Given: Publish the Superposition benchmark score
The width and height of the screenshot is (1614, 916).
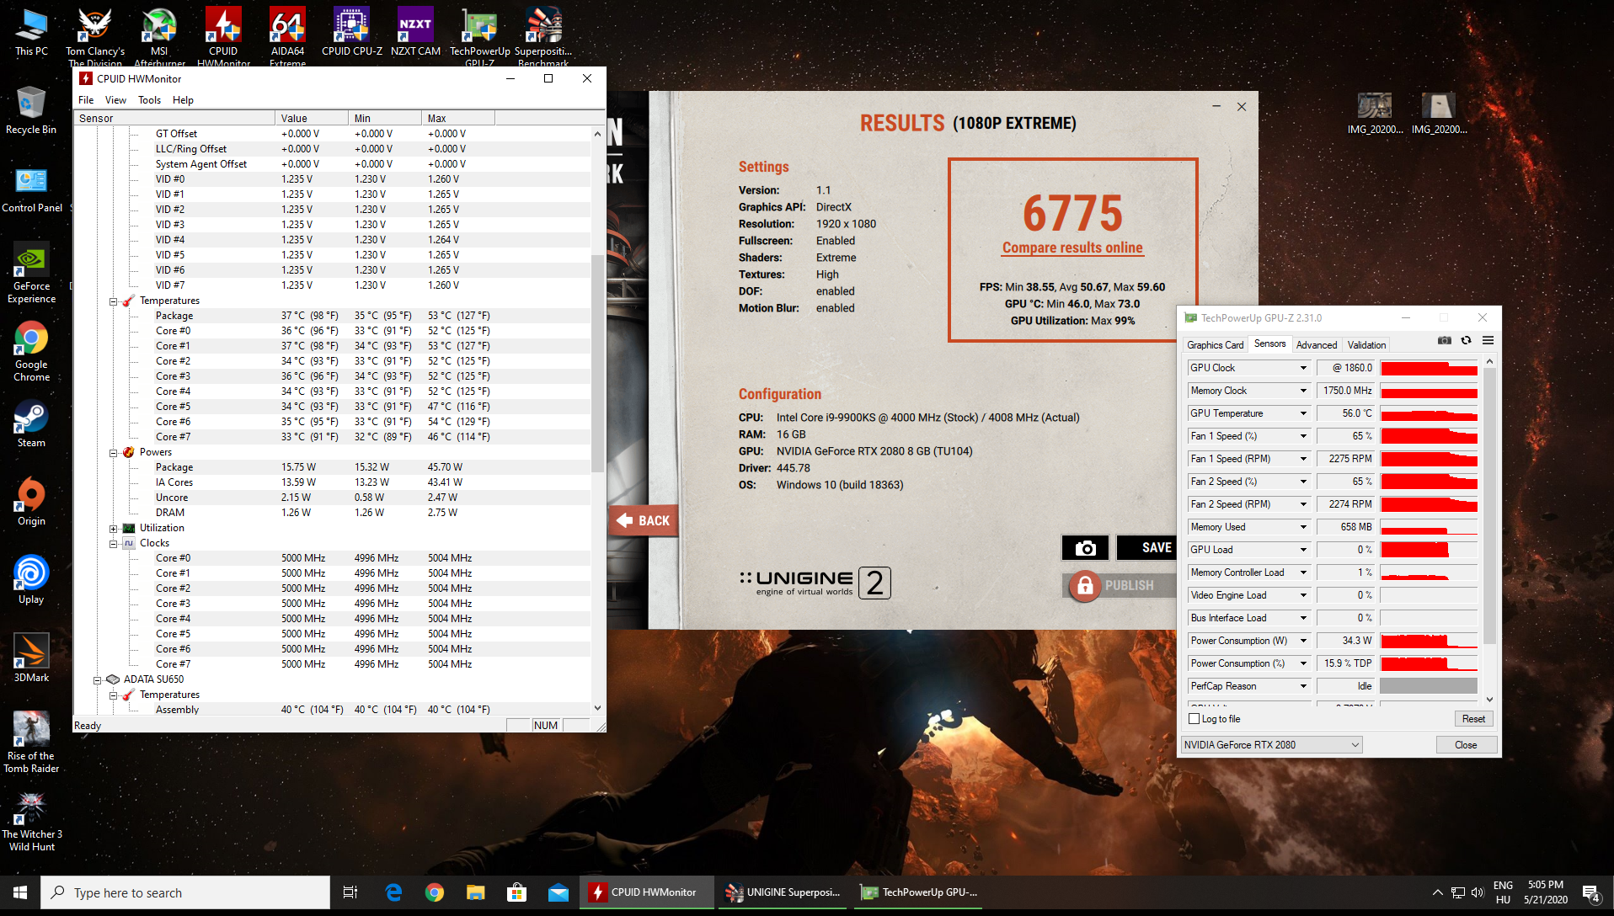Looking at the screenshot, I should click(x=1120, y=585).
